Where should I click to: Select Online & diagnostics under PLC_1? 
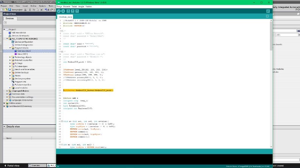tap(24, 45)
